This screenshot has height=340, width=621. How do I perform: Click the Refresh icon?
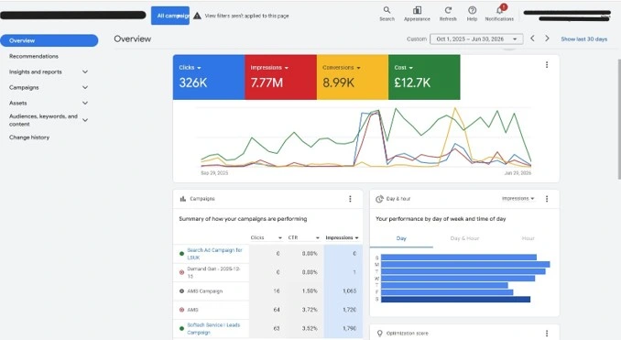(x=448, y=10)
